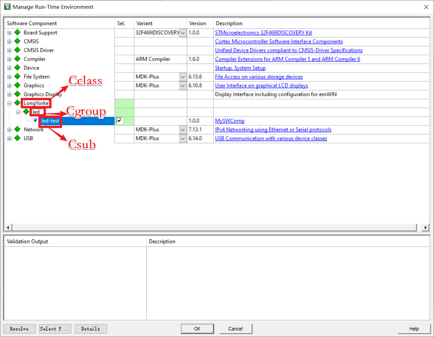Click the Compiler green diamond icon

[x=17, y=59]
